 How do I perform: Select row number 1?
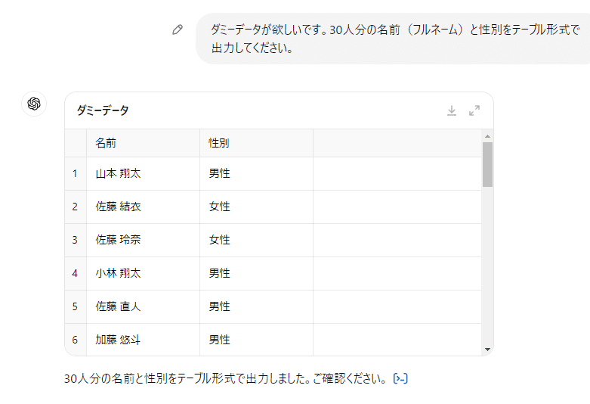click(76, 174)
